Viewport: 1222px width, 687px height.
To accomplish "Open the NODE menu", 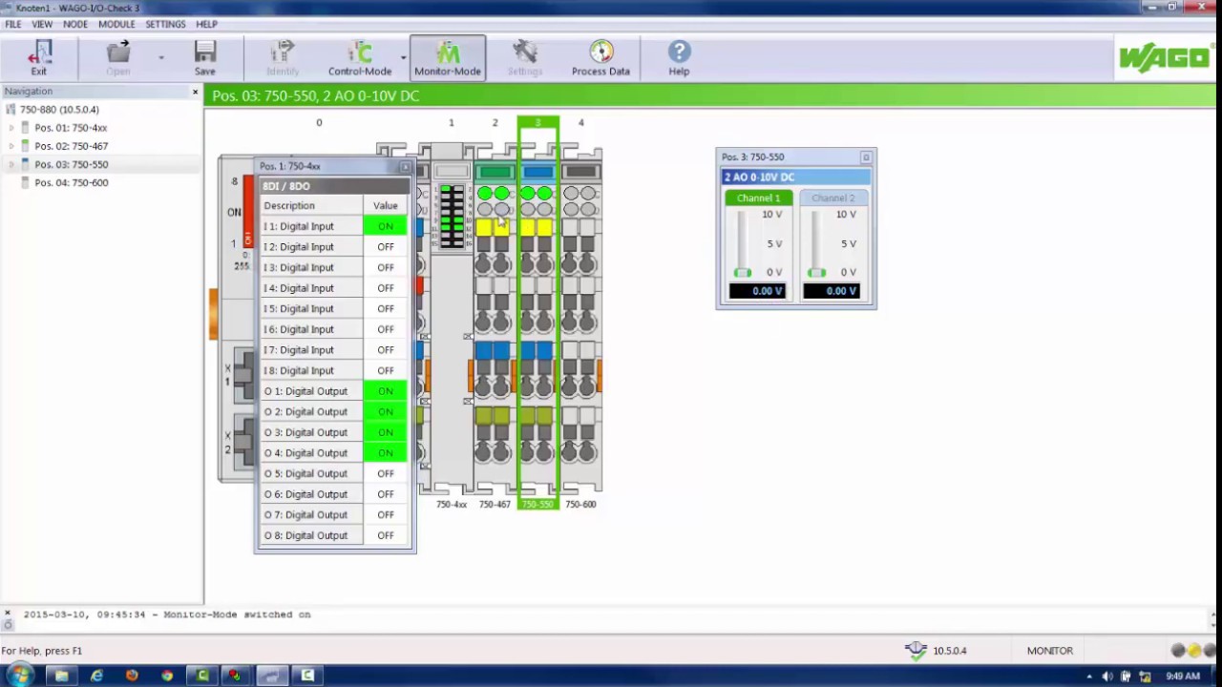I will tap(75, 24).
